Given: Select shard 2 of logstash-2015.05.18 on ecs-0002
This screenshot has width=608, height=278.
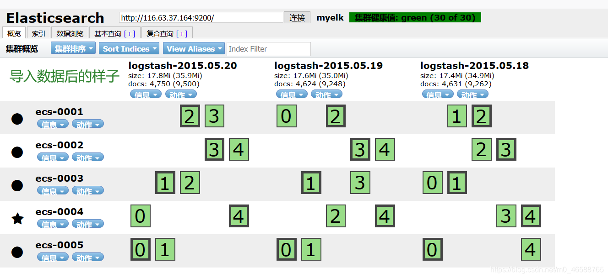Looking at the screenshot, I should point(482,149).
